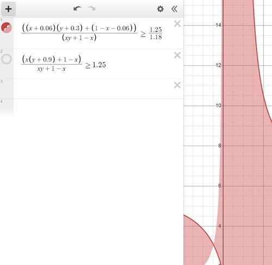Collapse the expression list panel
This screenshot has width=272, height=265.
(x=174, y=9)
